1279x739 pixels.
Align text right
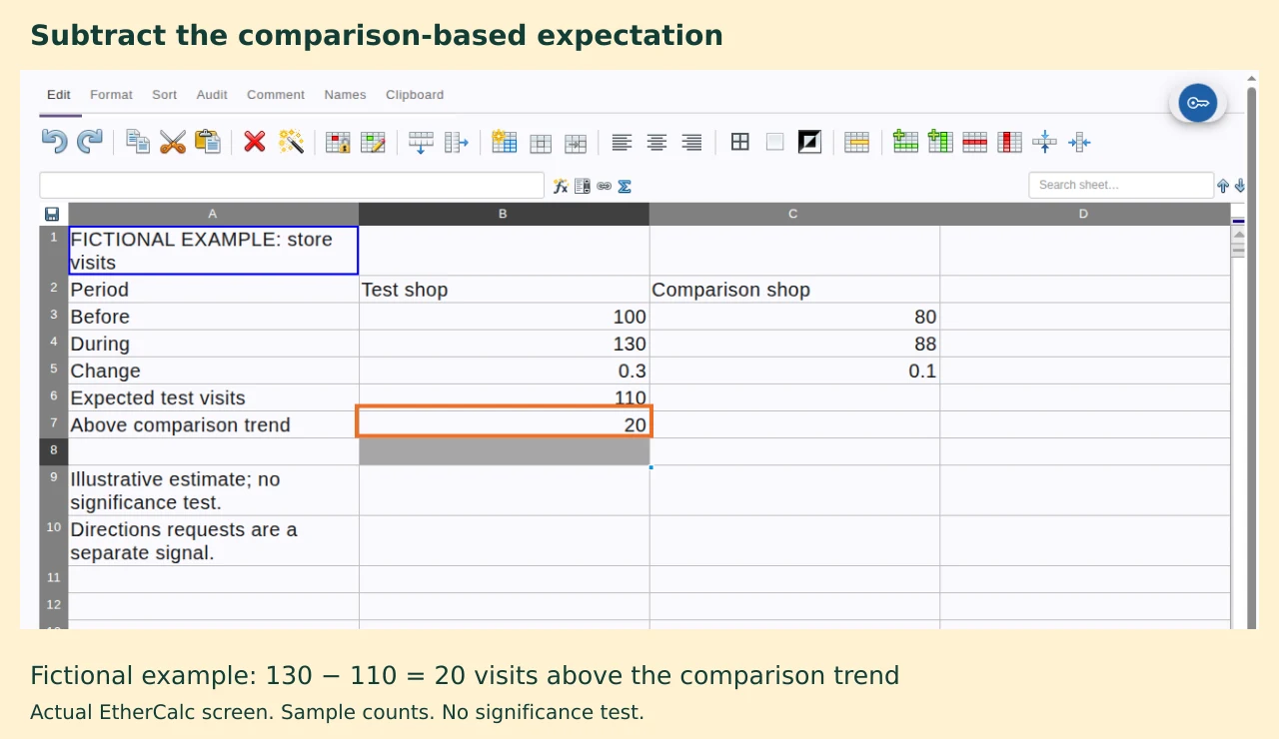point(691,143)
